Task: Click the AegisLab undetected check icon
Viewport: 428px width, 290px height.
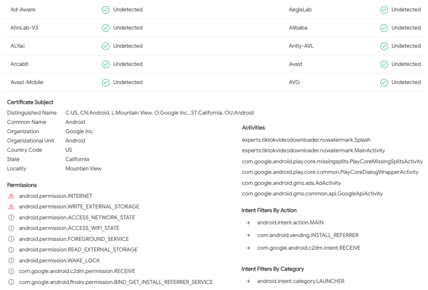Action: 384,10
